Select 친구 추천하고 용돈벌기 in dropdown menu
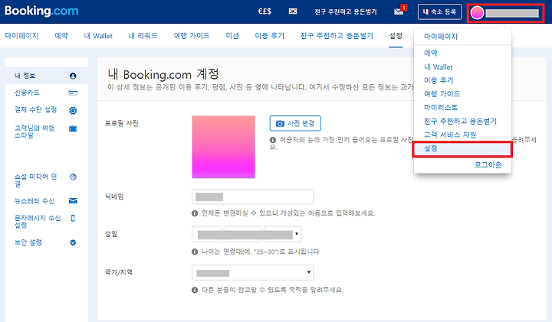The image size is (552, 322). pos(460,121)
